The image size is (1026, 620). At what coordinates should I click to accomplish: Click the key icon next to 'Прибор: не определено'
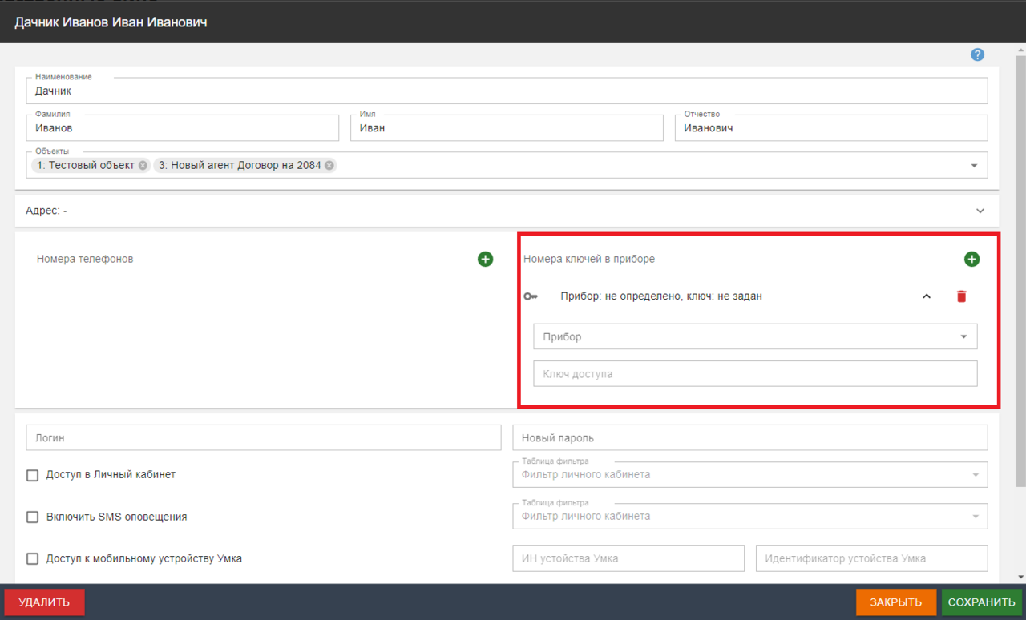point(531,296)
